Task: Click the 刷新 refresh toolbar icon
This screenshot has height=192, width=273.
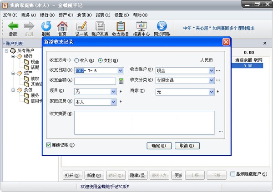Action: coord(45,26)
